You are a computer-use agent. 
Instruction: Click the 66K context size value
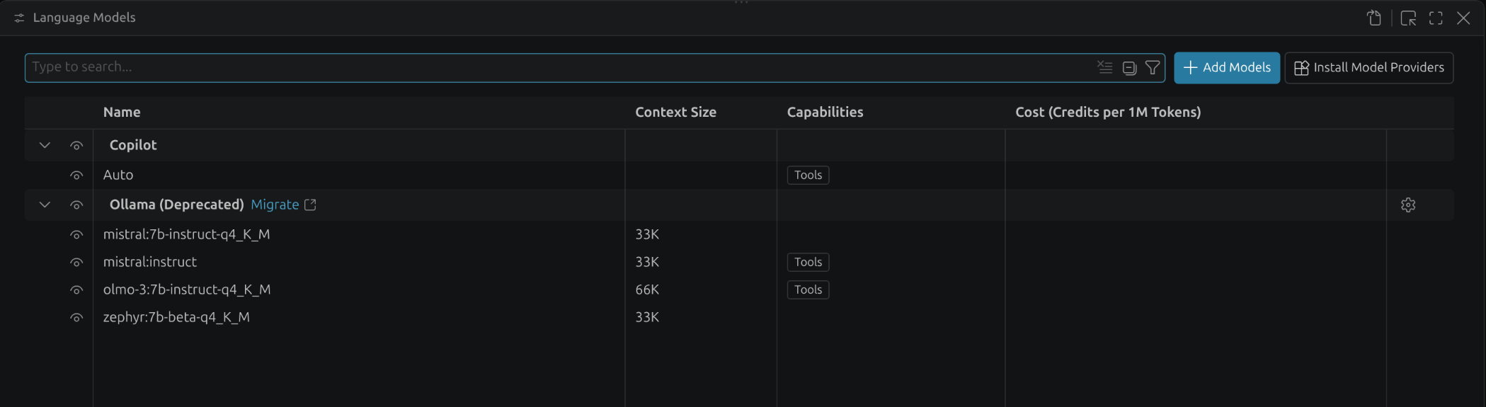(x=647, y=290)
